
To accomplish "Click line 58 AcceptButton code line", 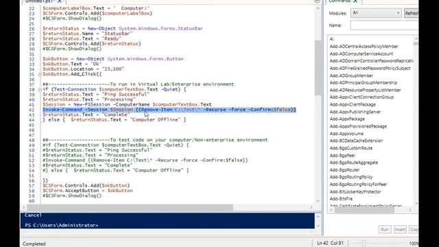I will 88,191.
